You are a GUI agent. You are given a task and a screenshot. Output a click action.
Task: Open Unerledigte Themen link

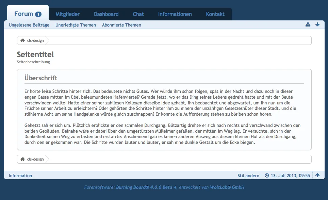pos(76,25)
